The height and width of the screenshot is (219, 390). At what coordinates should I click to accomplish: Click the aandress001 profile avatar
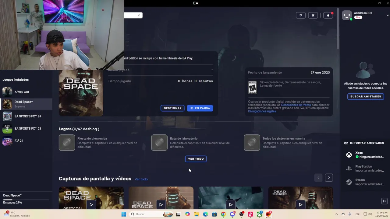(347, 15)
